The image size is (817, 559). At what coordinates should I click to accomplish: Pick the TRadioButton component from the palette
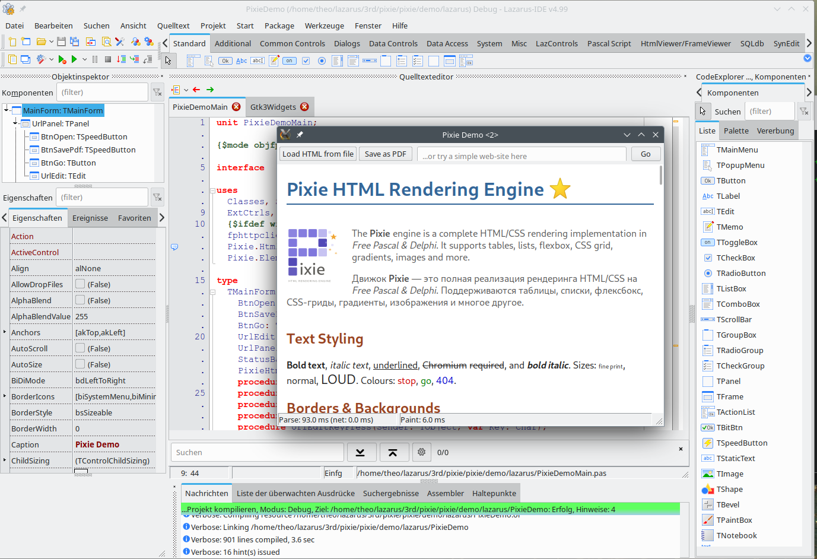[322, 60]
